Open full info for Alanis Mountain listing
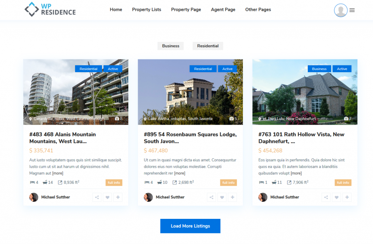 (114, 183)
